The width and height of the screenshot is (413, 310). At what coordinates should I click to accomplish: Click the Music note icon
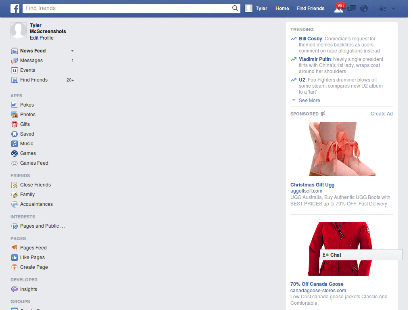(15, 144)
